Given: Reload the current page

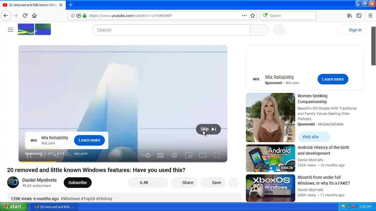Looking at the screenshot, I should point(25,16).
